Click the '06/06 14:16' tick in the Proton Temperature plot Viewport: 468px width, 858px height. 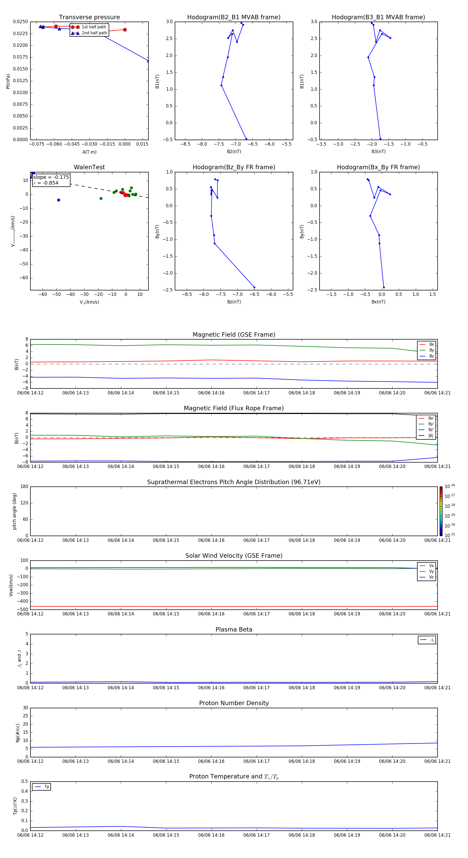pos(211,835)
